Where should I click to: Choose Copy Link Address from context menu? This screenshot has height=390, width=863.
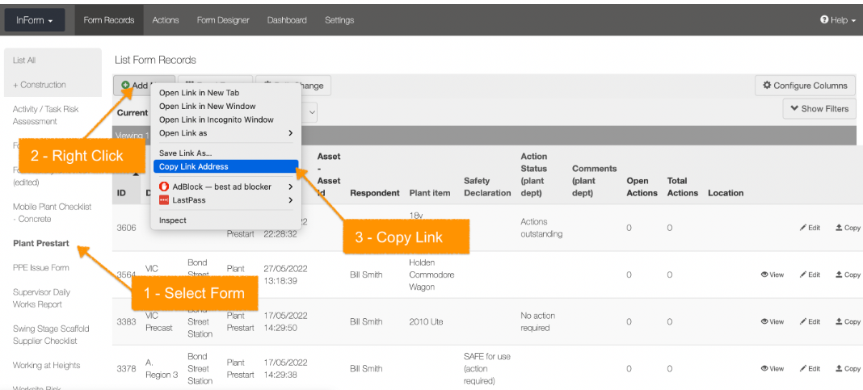point(194,166)
